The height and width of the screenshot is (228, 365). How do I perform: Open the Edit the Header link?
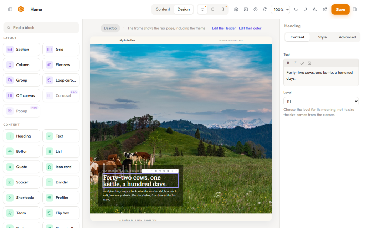coord(224,28)
